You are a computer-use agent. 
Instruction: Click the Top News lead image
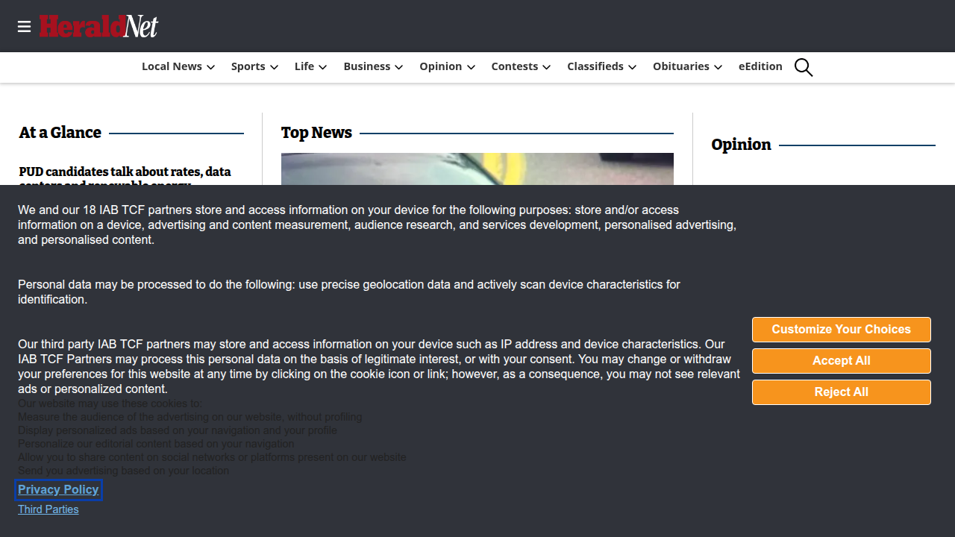(477, 169)
